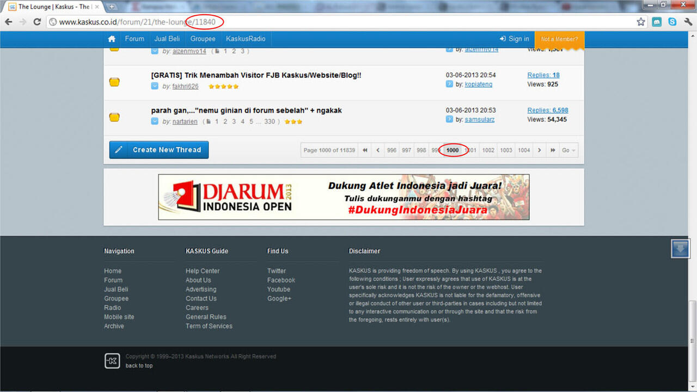Click the browser forward arrow

coord(23,22)
